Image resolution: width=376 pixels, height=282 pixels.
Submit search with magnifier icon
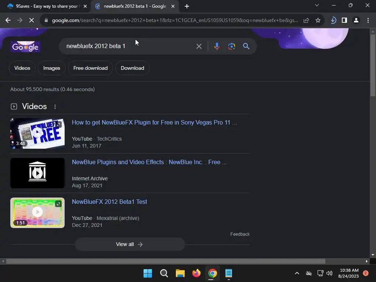click(246, 46)
